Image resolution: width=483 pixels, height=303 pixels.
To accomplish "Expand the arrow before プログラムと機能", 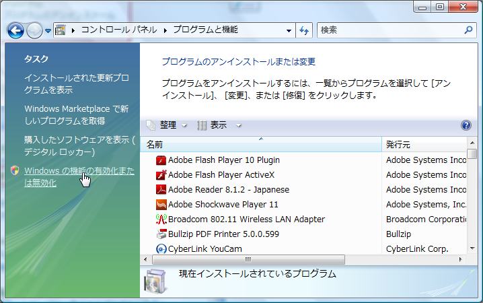I will pyautogui.click(x=165, y=30).
